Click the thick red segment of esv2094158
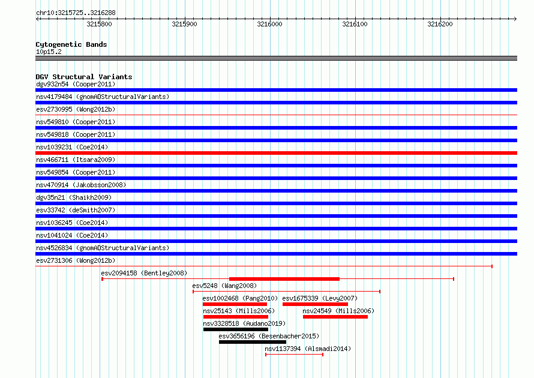Screen dimensions: 534x378 [284, 279]
